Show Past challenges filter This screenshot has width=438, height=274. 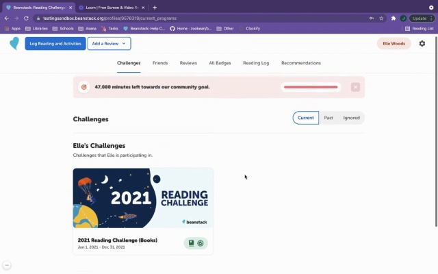(x=328, y=118)
